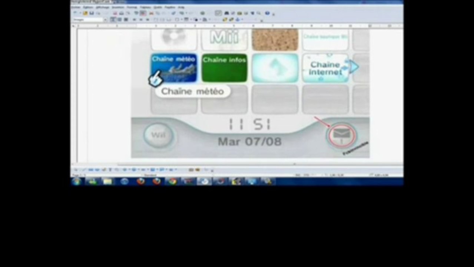474x267 pixels.
Task: Open the Windows Start orb
Action: (x=76, y=181)
